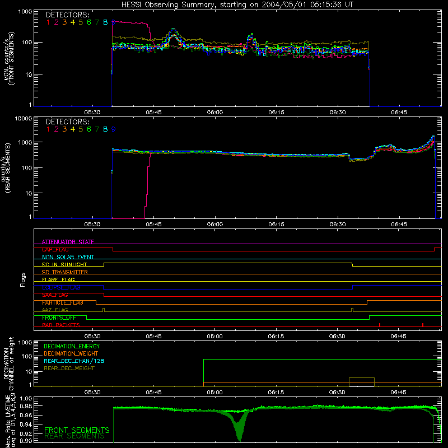Screen dimensions: 448x448
Task: Click the SAA_FLAG label
Action: (x=55, y=295)
